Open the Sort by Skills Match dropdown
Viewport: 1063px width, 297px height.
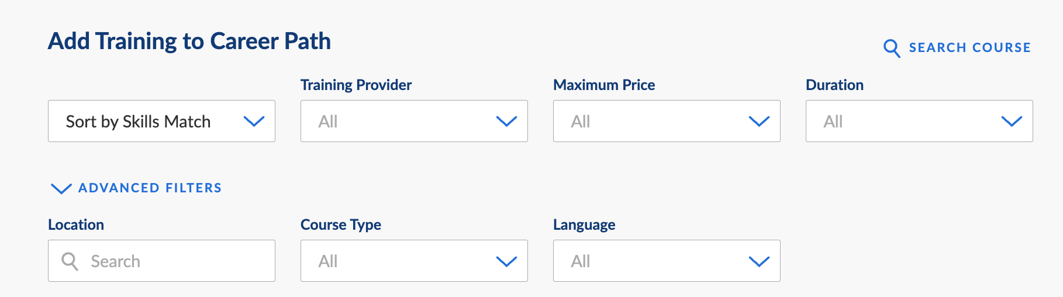(161, 121)
